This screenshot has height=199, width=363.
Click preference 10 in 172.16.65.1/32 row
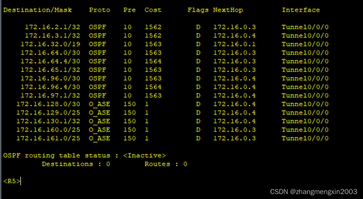[127, 70]
